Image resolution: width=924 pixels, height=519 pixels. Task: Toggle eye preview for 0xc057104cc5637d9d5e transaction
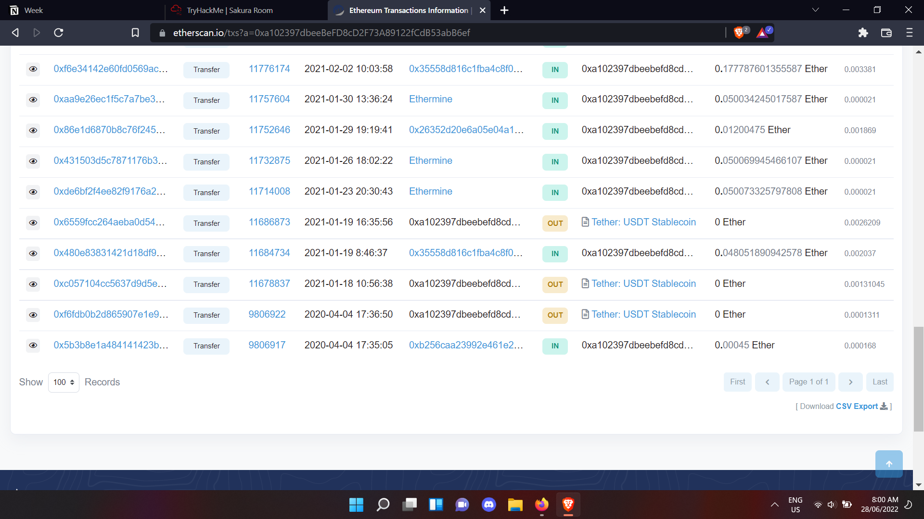pyautogui.click(x=33, y=284)
